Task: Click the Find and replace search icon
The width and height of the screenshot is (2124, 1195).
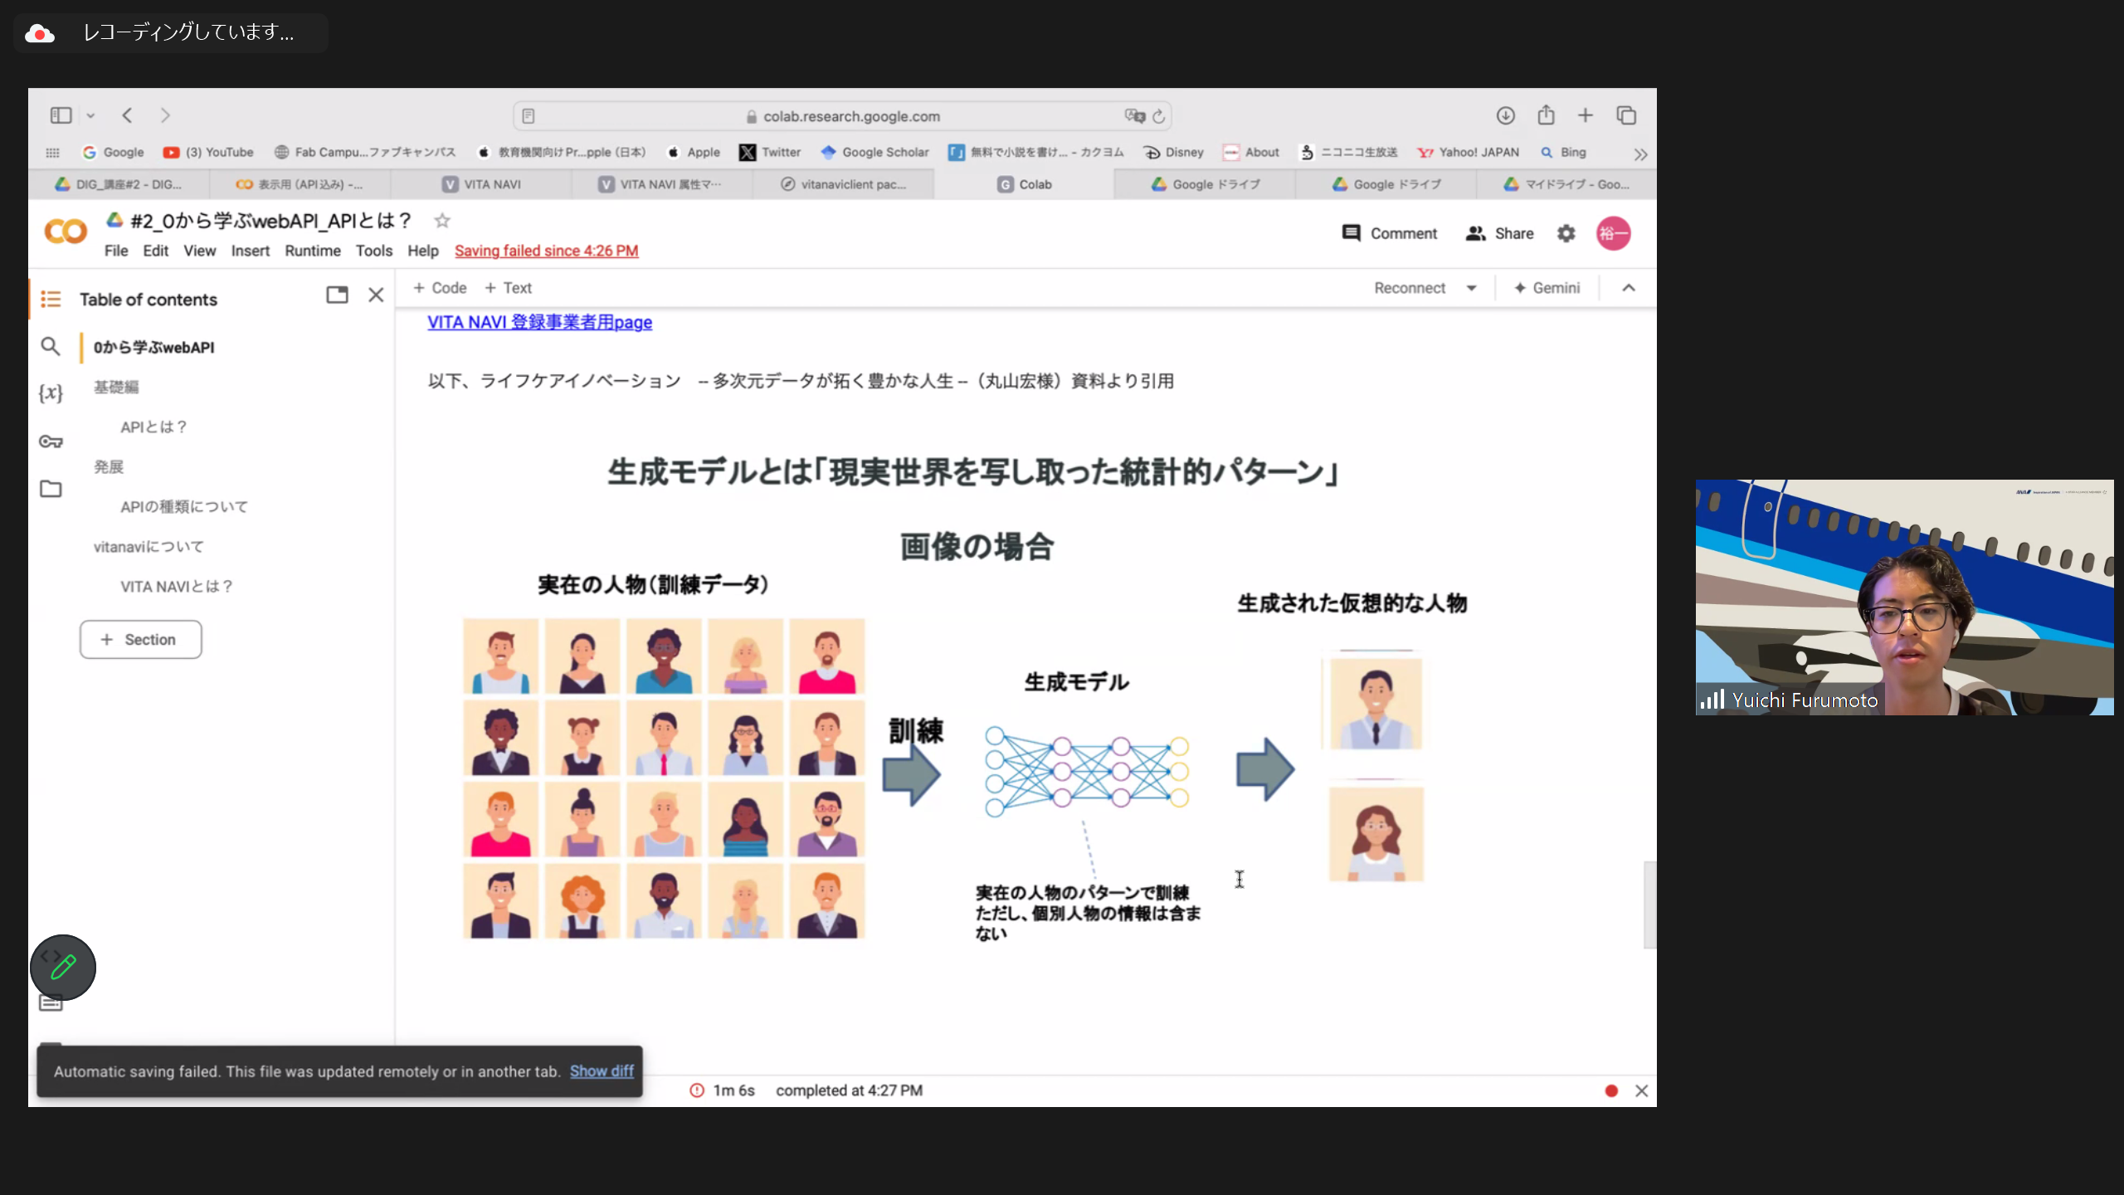Action: point(51,346)
